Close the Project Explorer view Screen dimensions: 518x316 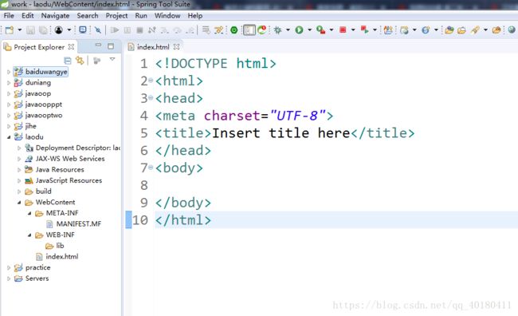(x=71, y=47)
